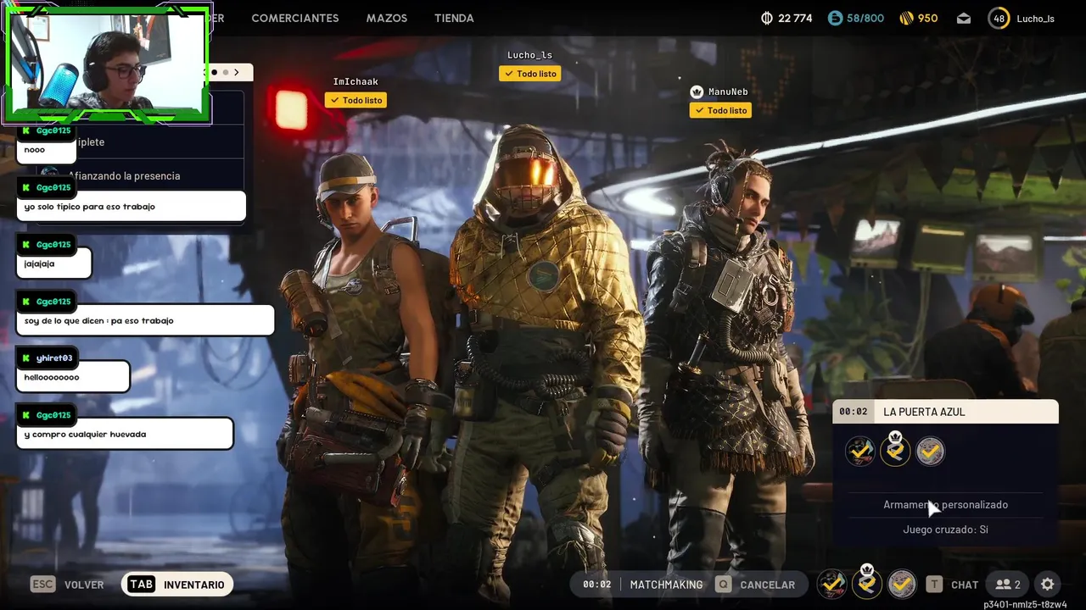Switch to the MAZOS tab

[x=387, y=18]
